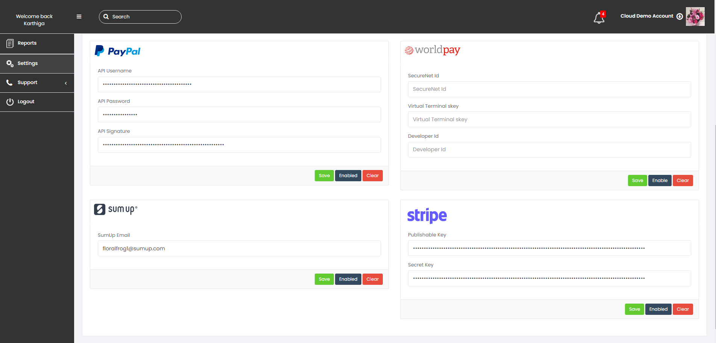
Task: Toggle the PayPal Enabled button
Action: coord(348,176)
